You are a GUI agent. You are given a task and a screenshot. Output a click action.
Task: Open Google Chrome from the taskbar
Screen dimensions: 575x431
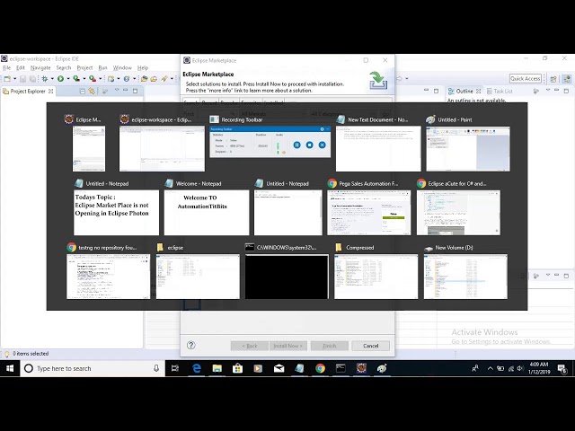[x=320, y=368]
